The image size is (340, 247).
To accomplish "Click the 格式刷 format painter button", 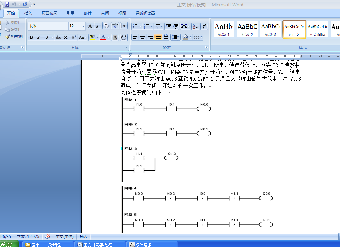I will pyautogui.click(x=14, y=37).
